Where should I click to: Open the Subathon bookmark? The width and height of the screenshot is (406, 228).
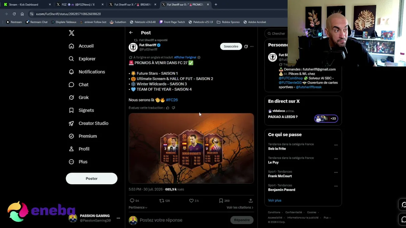[118, 22]
